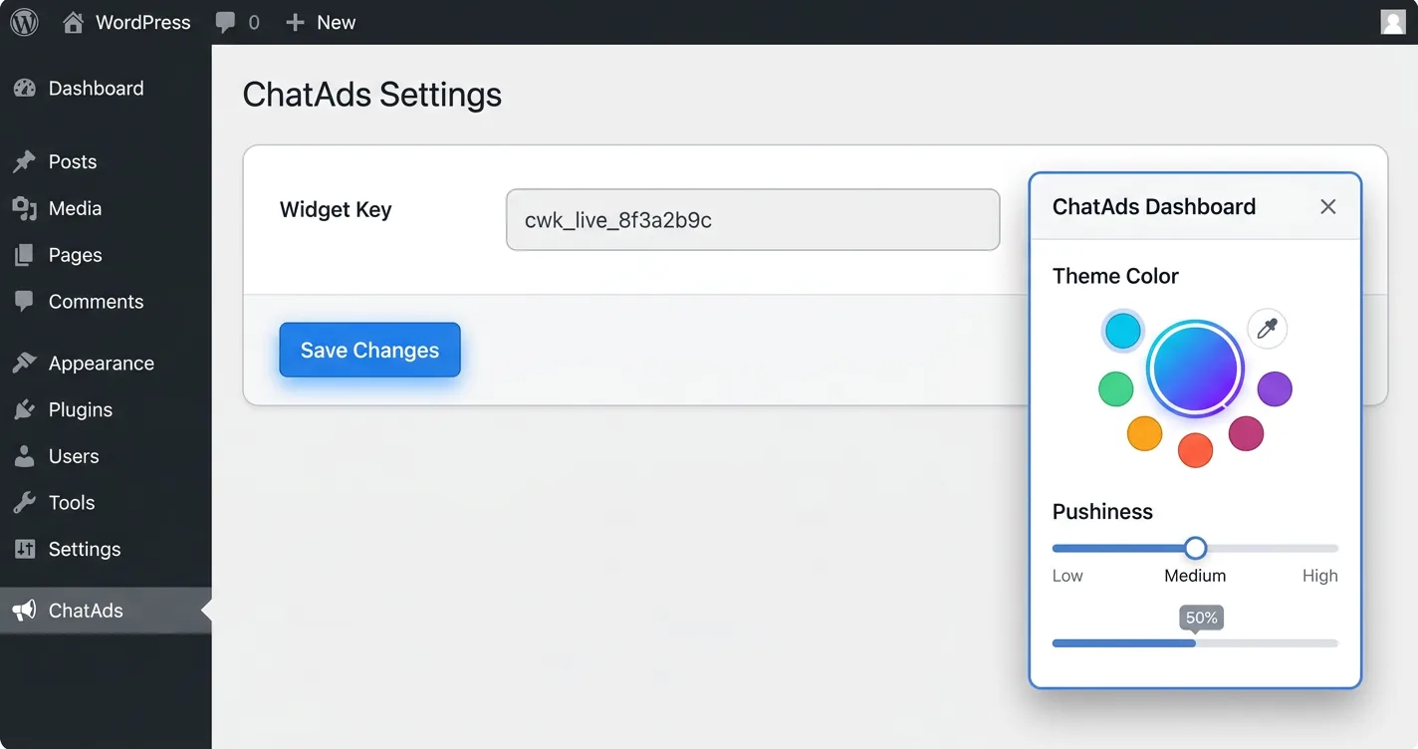1418x749 pixels.
Task: Click the Comments speech bubble sidebar icon
Action: tap(24, 302)
